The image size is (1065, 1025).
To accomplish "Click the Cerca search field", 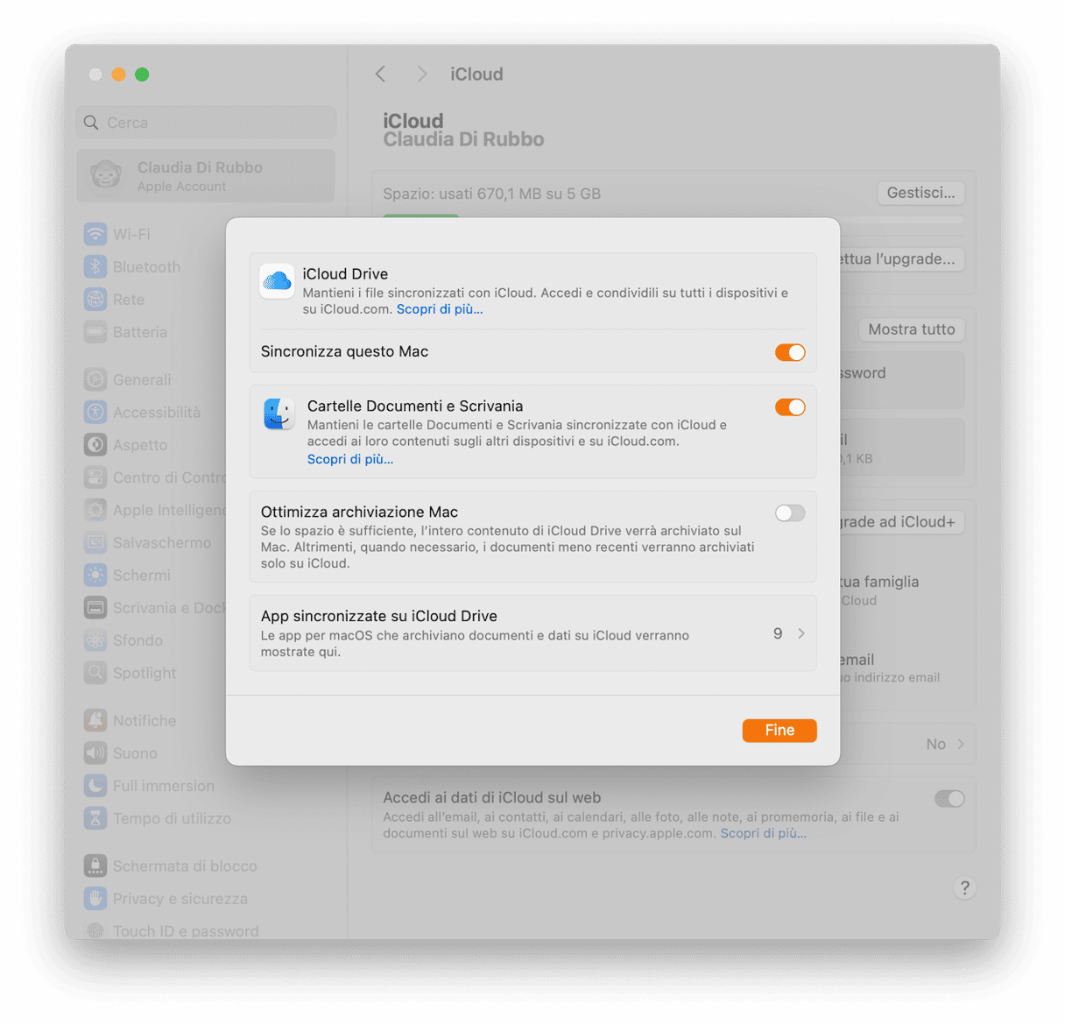I will click(206, 123).
